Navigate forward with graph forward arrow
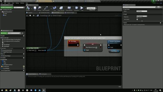Viewport: 163px width, 92px height. [x=34, y=16]
